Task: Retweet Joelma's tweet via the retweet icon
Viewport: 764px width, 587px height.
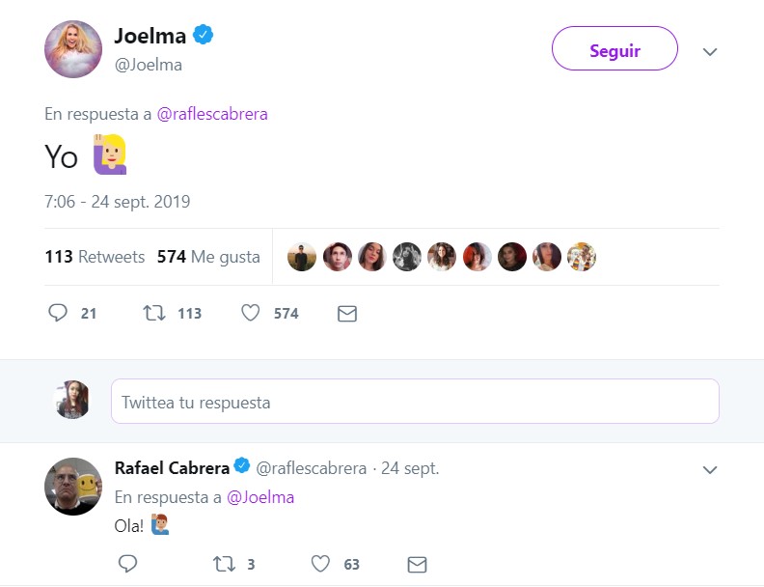Action: point(152,313)
